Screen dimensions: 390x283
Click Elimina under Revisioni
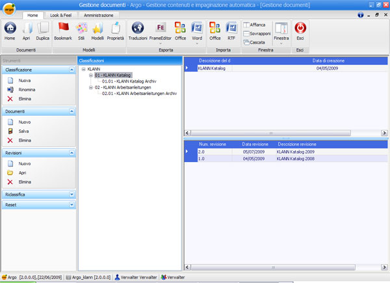click(19, 182)
